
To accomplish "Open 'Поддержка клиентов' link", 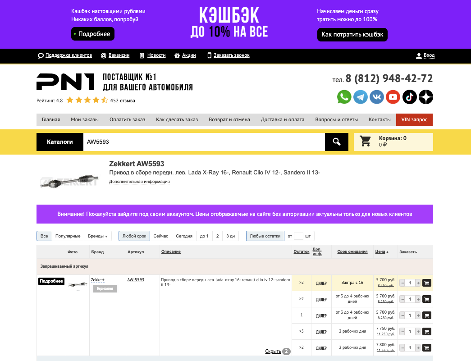I will [69, 55].
